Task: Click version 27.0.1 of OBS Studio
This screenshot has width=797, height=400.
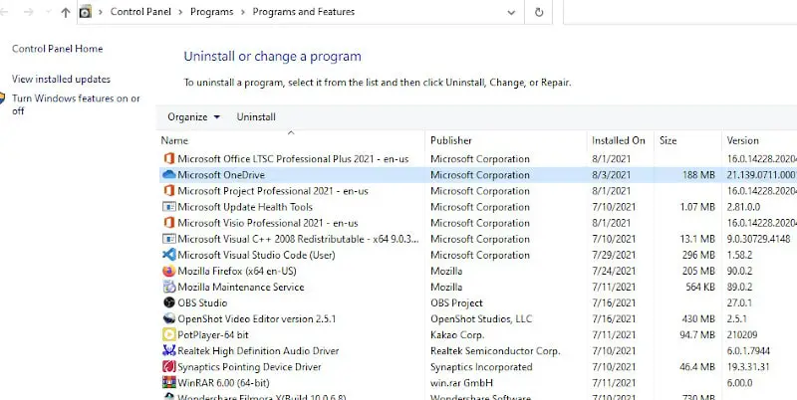Action: (741, 303)
